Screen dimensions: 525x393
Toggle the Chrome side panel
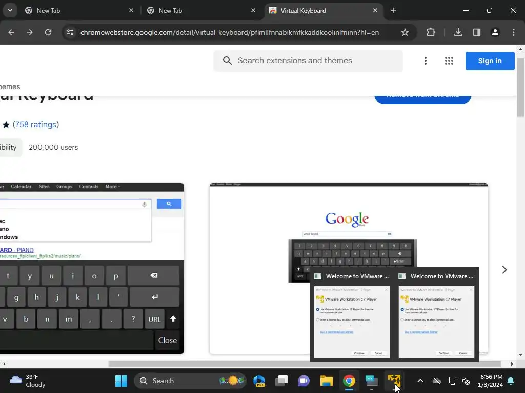476,32
